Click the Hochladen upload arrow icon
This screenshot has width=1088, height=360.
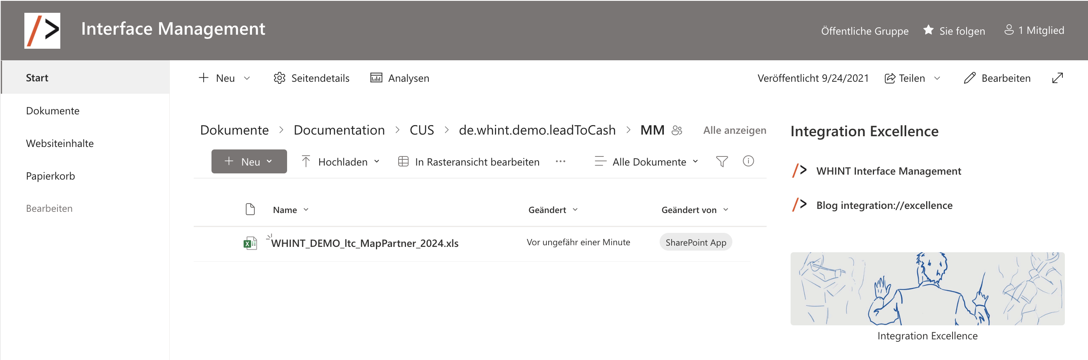pos(306,162)
